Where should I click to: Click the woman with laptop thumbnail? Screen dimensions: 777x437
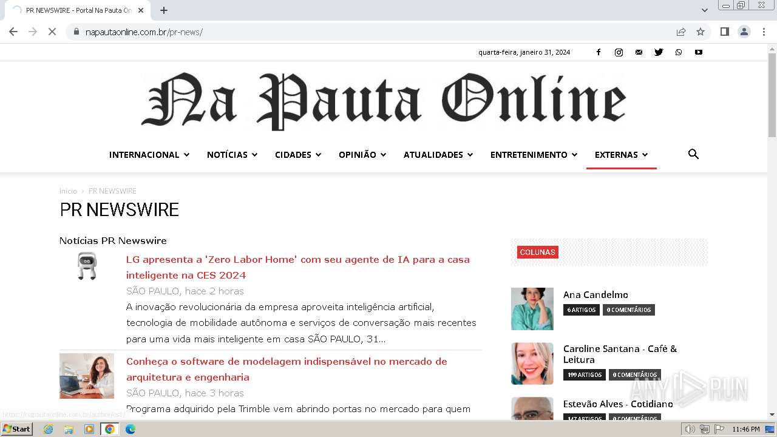(x=87, y=376)
